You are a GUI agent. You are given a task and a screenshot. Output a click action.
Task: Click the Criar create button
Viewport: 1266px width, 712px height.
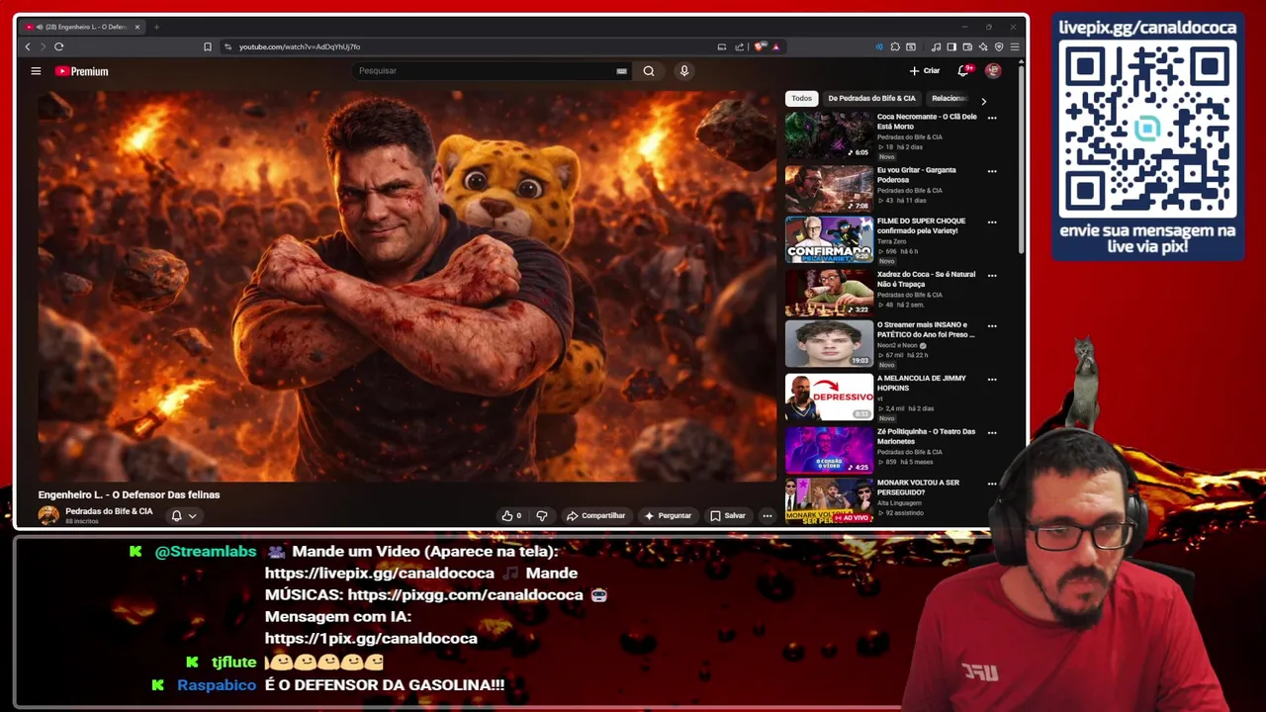(x=925, y=71)
